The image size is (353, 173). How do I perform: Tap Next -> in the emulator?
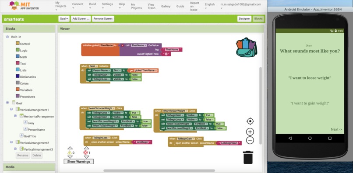pos(336,129)
